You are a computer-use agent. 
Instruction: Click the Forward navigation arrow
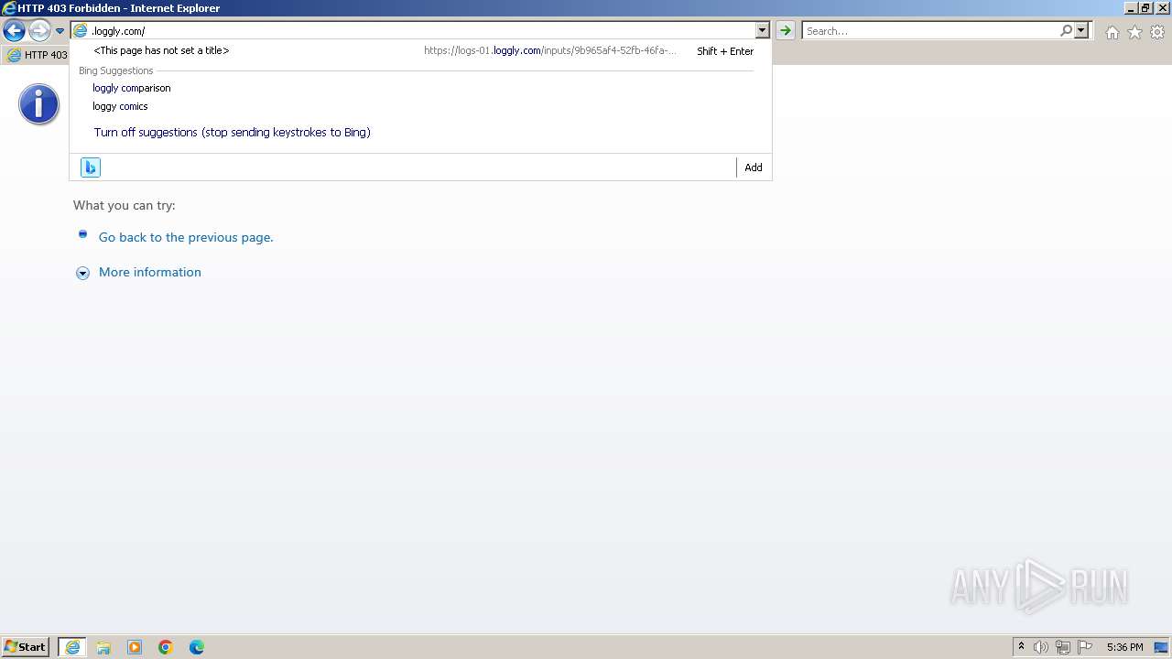(39, 31)
